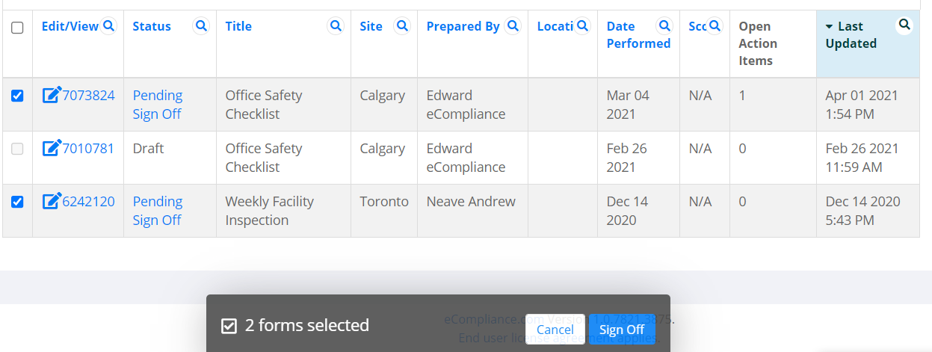Uncheck the checkbox for form 6242120
Image resolution: width=932 pixels, height=352 pixels.
[x=17, y=202]
